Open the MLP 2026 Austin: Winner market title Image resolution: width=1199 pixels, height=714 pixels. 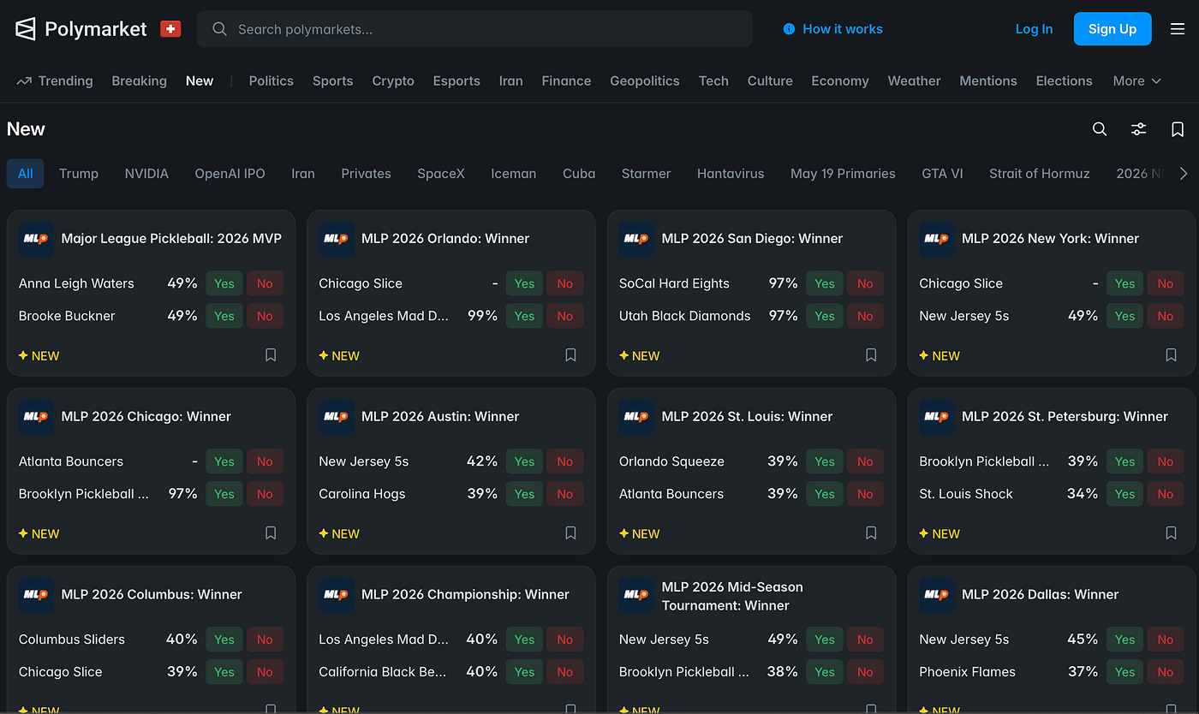(x=440, y=417)
